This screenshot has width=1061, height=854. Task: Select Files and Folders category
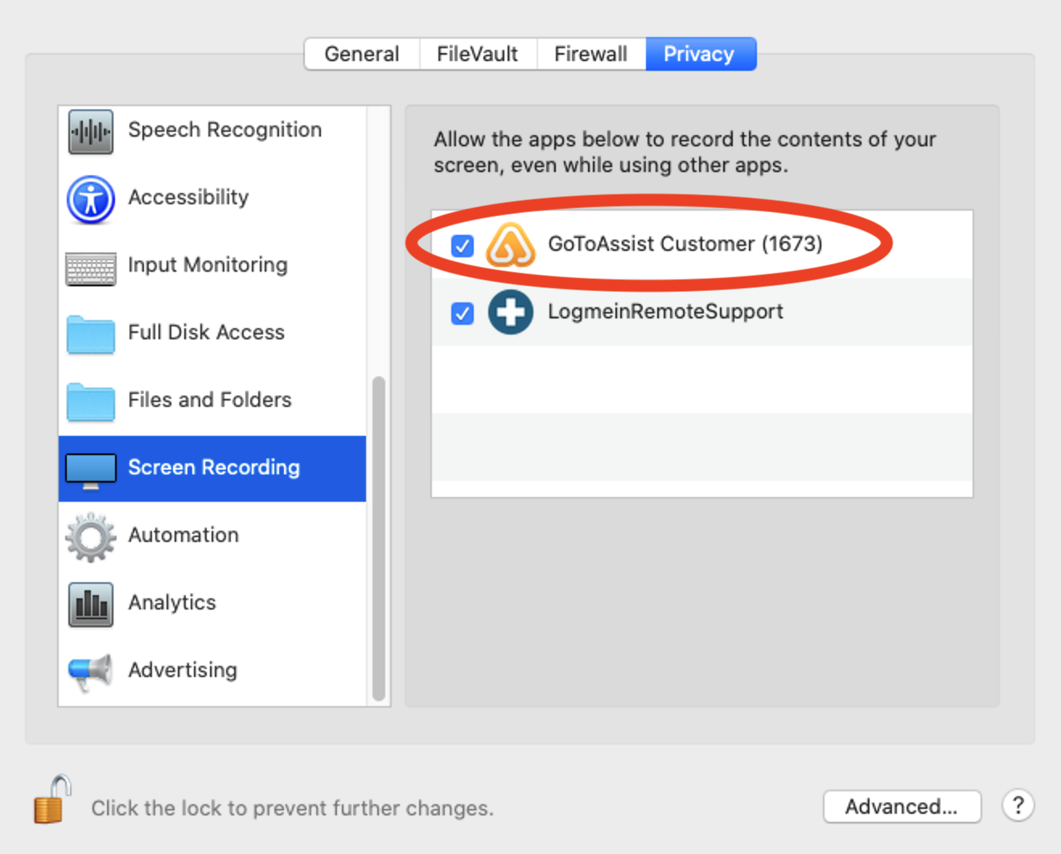212,400
